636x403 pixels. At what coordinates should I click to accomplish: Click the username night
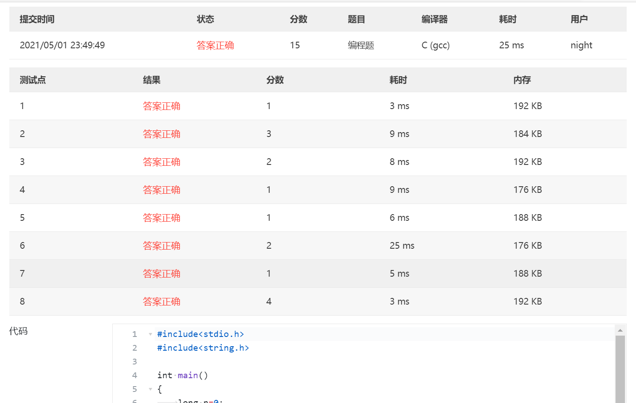click(x=581, y=45)
